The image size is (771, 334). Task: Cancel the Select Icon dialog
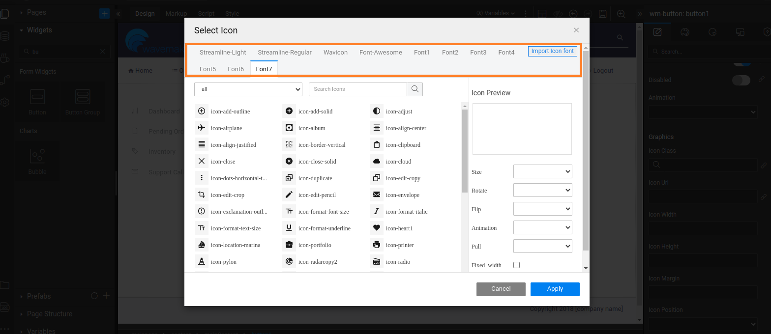tap(501, 289)
